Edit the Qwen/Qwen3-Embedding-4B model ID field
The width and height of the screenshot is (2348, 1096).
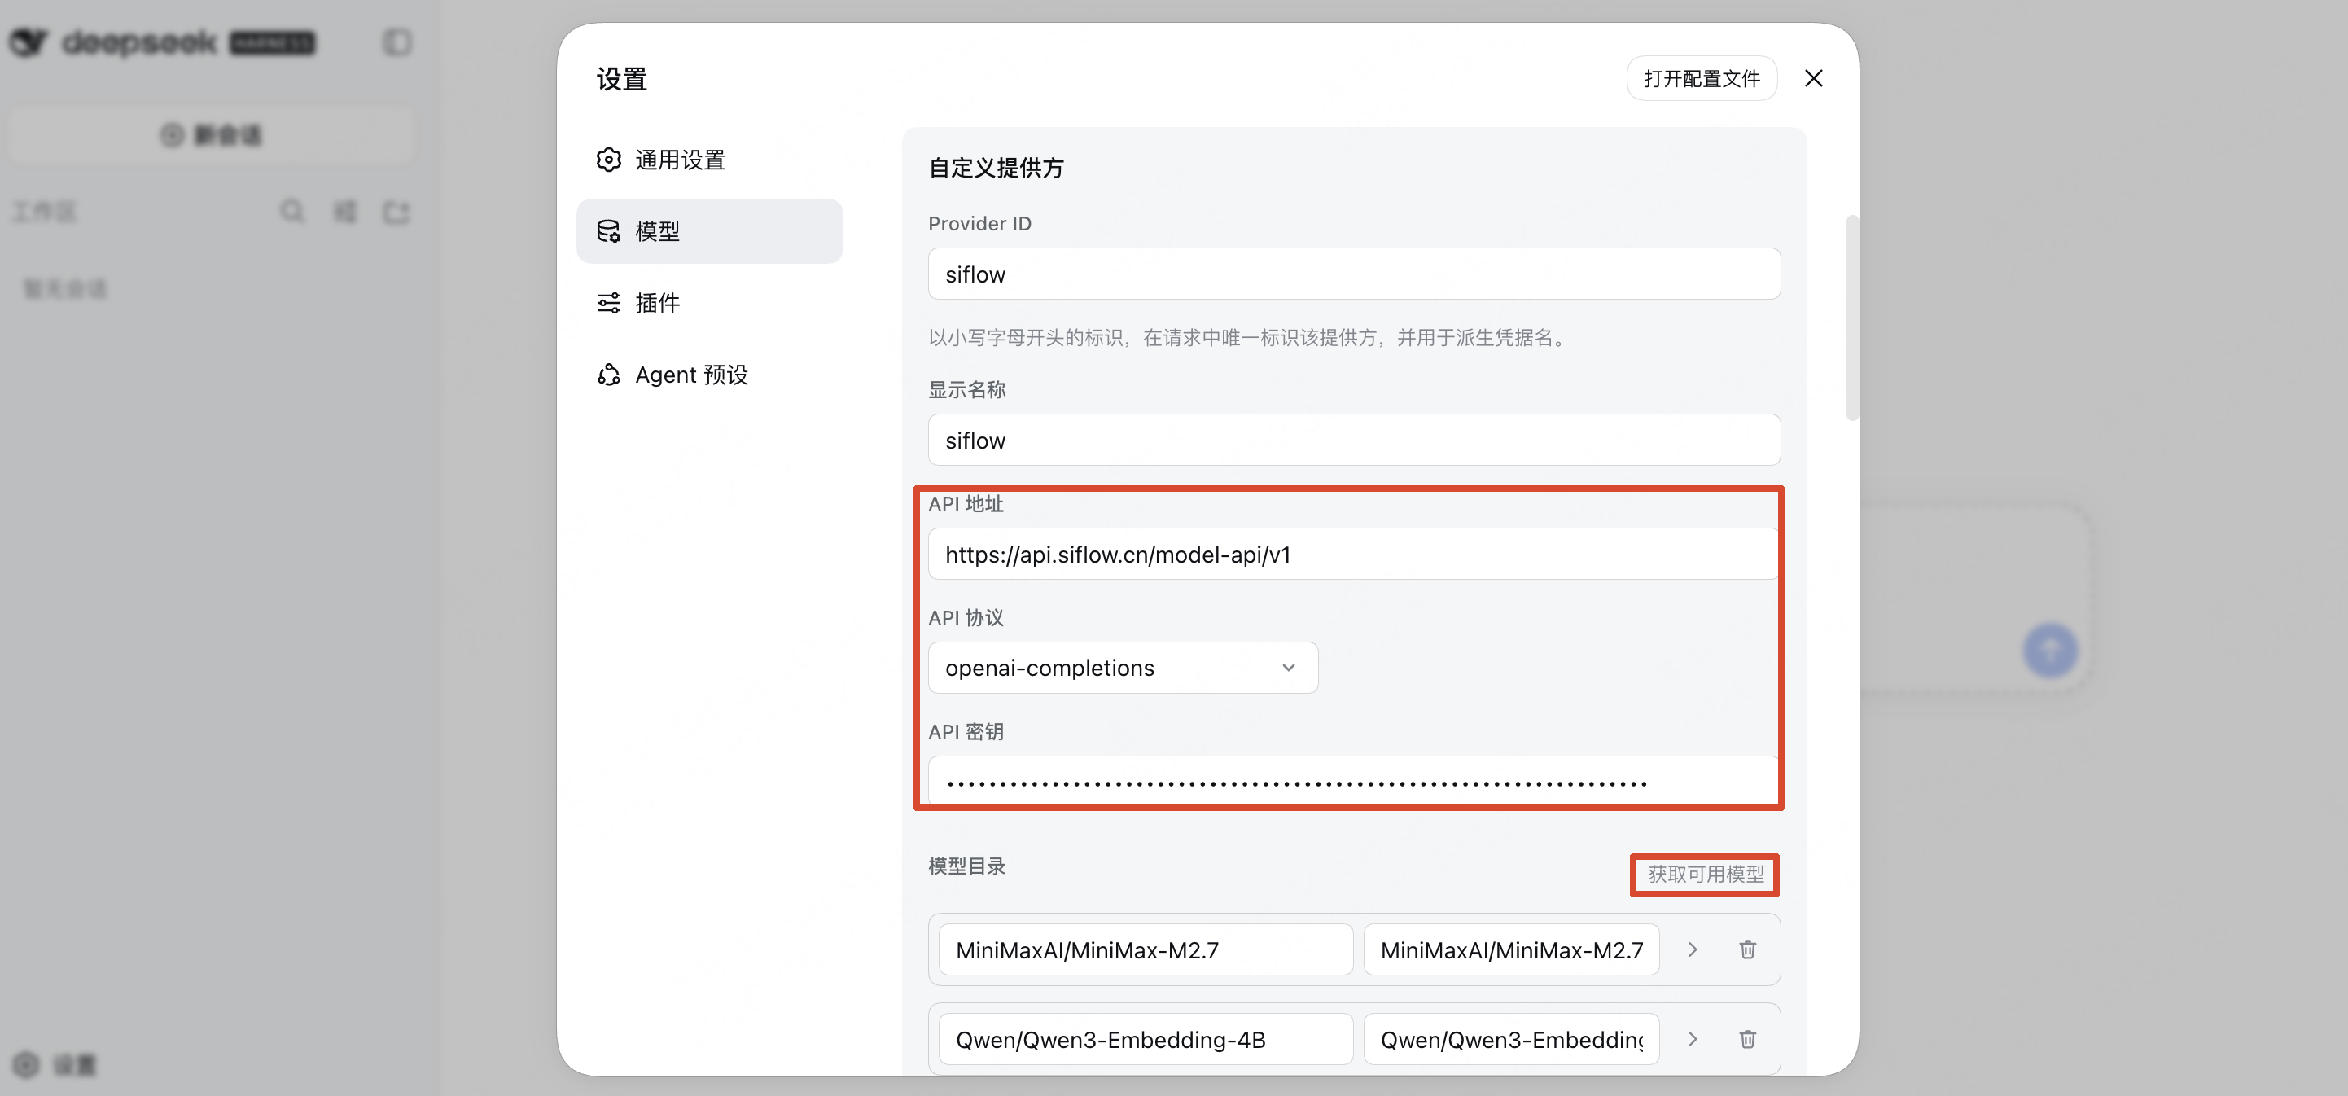click(x=1145, y=1038)
